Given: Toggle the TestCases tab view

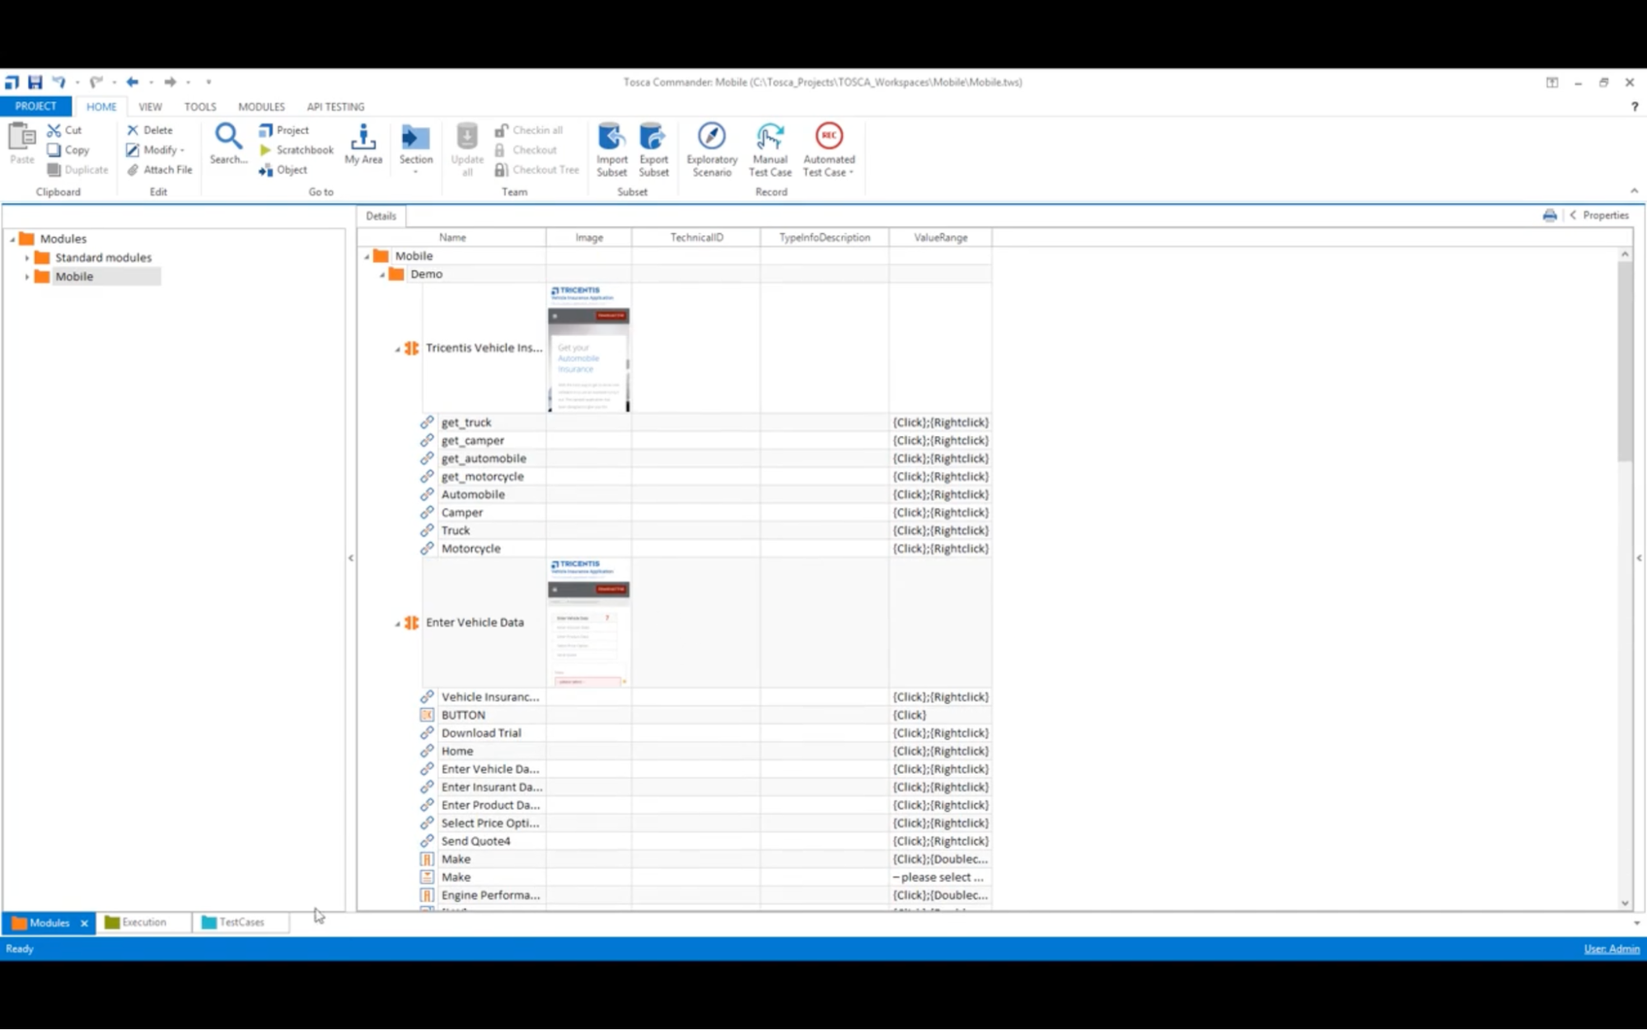Looking at the screenshot, I should pos(241,921).
